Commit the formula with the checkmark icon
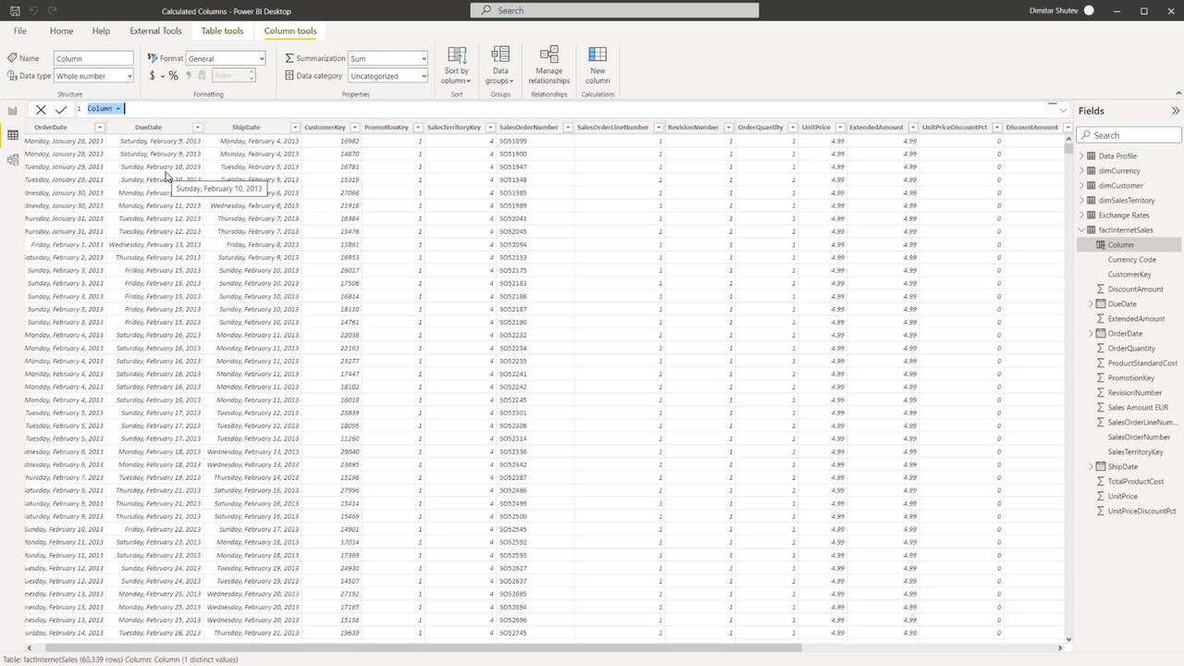The width and height of the screenshot is (1184, 666). coord(61,109)
